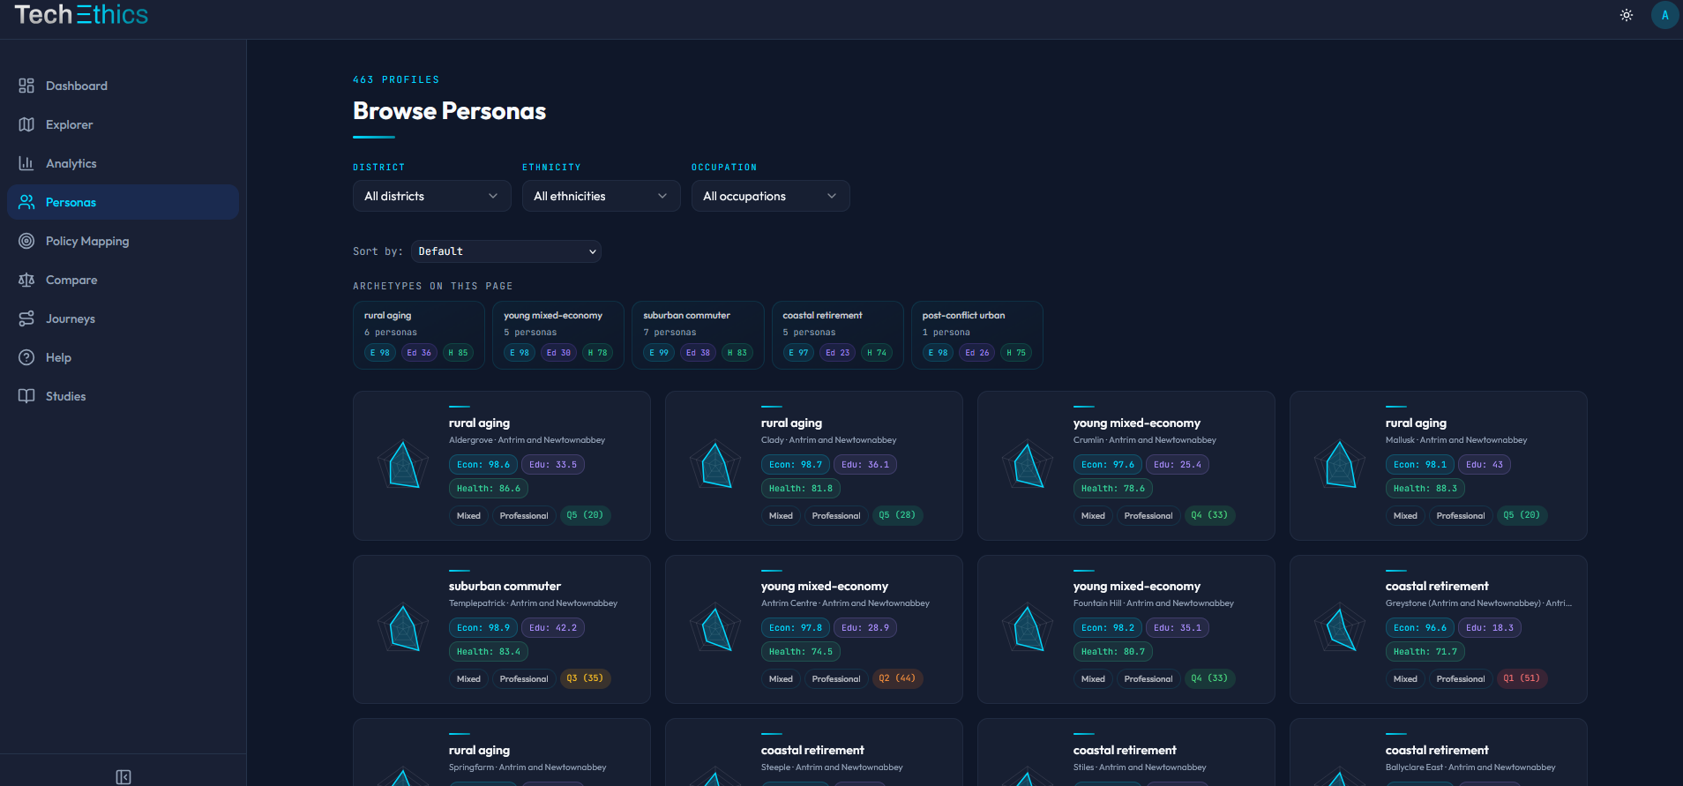
Task: Open the Templepatrick suburban commuter card title
Action: (505, 586)
